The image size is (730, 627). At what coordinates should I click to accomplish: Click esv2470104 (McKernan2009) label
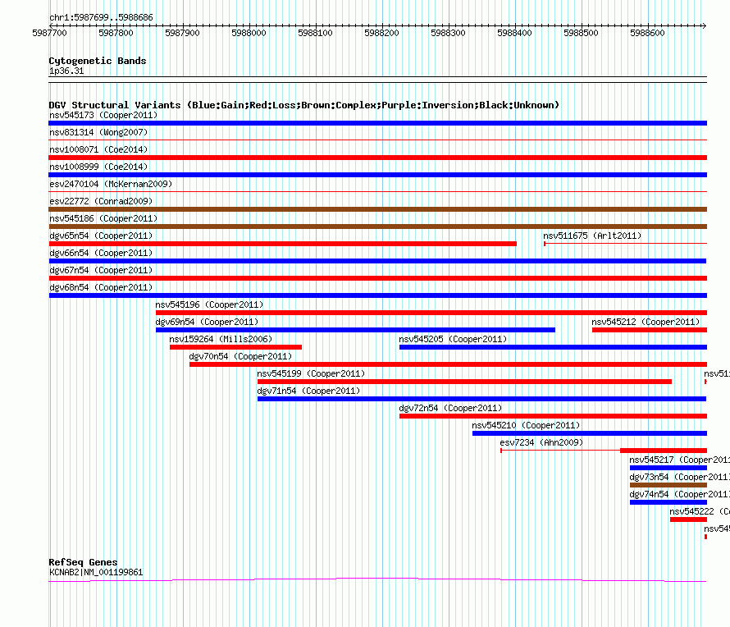tap(111, 184)
